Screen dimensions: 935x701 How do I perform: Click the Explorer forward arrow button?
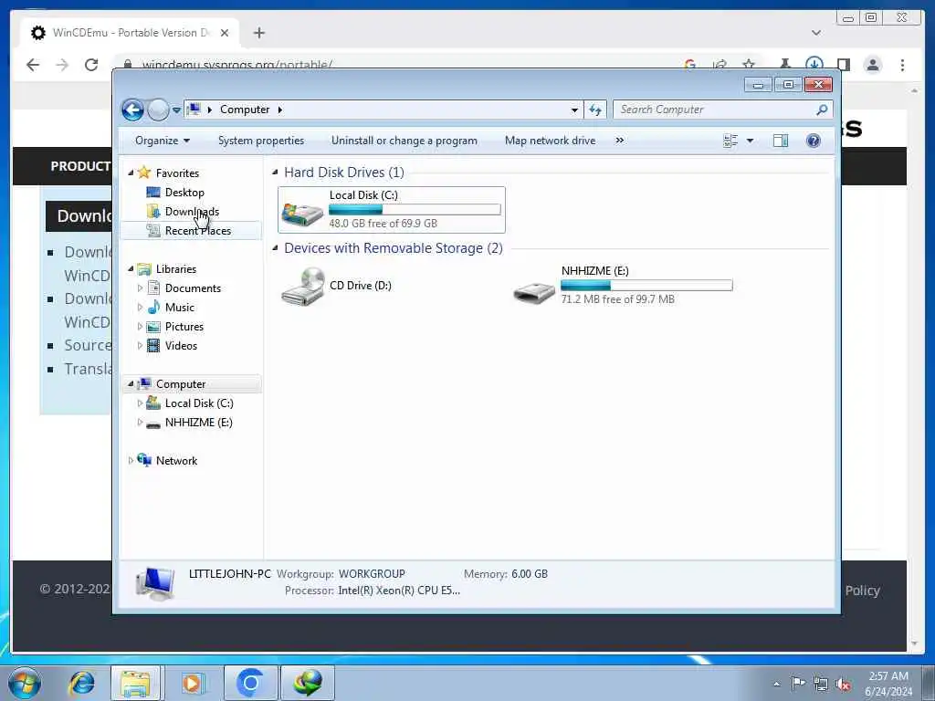(x=158, y=110)
